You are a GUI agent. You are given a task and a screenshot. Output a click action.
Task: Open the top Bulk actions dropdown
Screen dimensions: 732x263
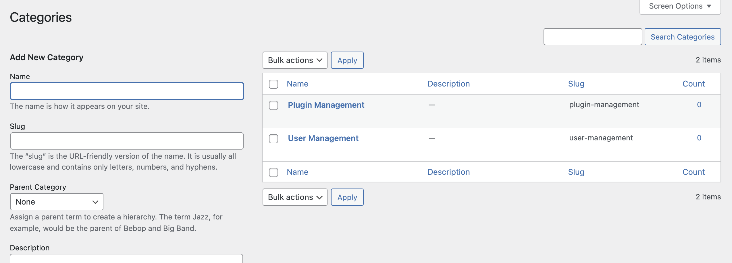(x=295, y=60)
